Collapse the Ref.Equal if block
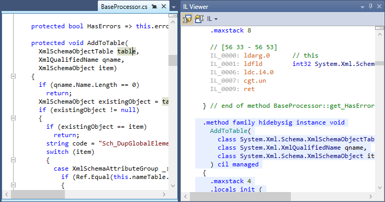385x202 pixels. coord(14,185)
